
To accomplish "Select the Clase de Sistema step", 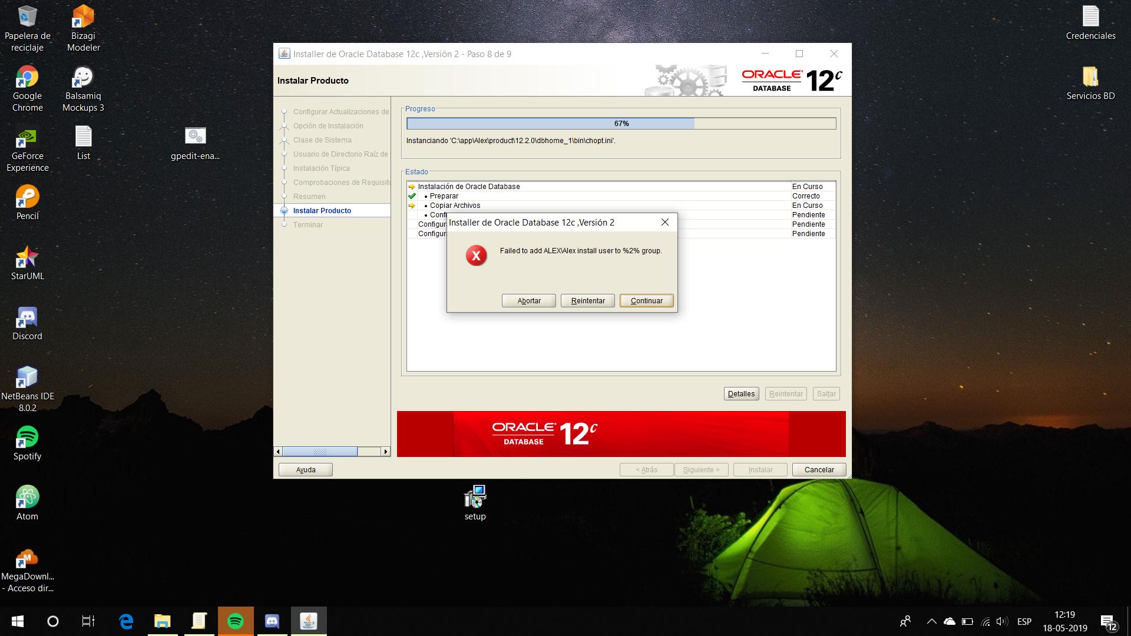I will [322, 140].
